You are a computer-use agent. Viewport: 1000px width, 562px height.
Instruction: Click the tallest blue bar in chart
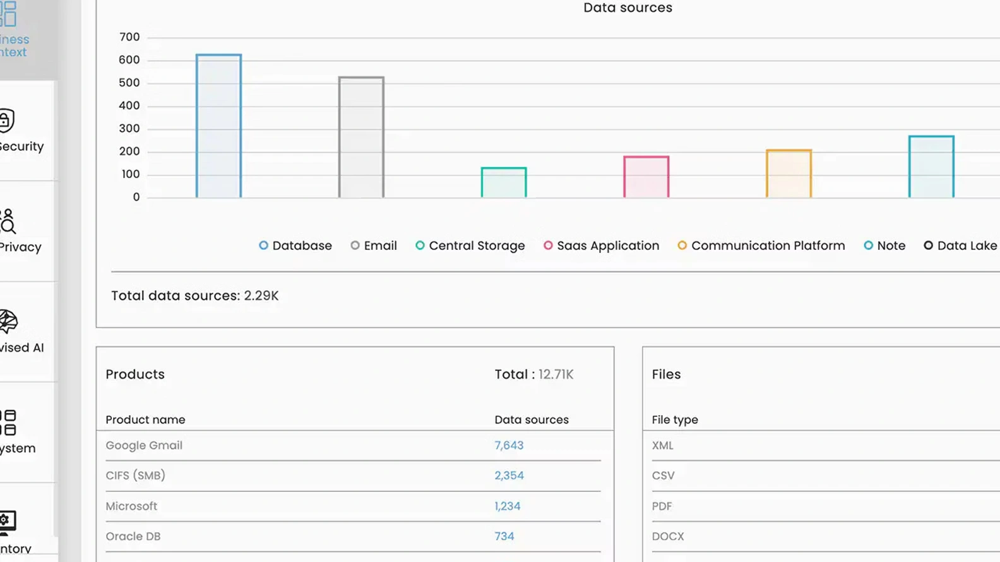[x=218, y=126]
